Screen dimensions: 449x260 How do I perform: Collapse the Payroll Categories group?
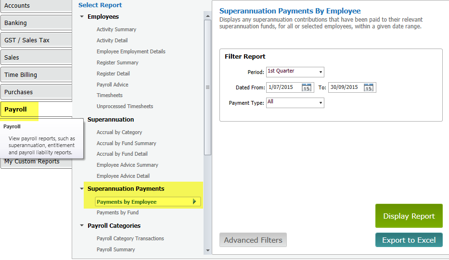coord(82,226)
